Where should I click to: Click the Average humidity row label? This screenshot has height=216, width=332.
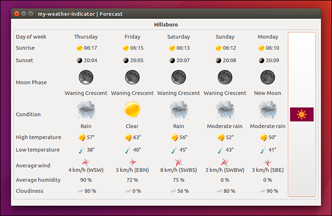coord(38,180)
